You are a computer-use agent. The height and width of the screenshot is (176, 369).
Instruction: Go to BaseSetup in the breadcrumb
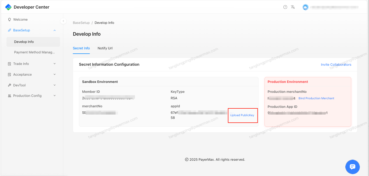pyautogui.click(x=81, y=23)
